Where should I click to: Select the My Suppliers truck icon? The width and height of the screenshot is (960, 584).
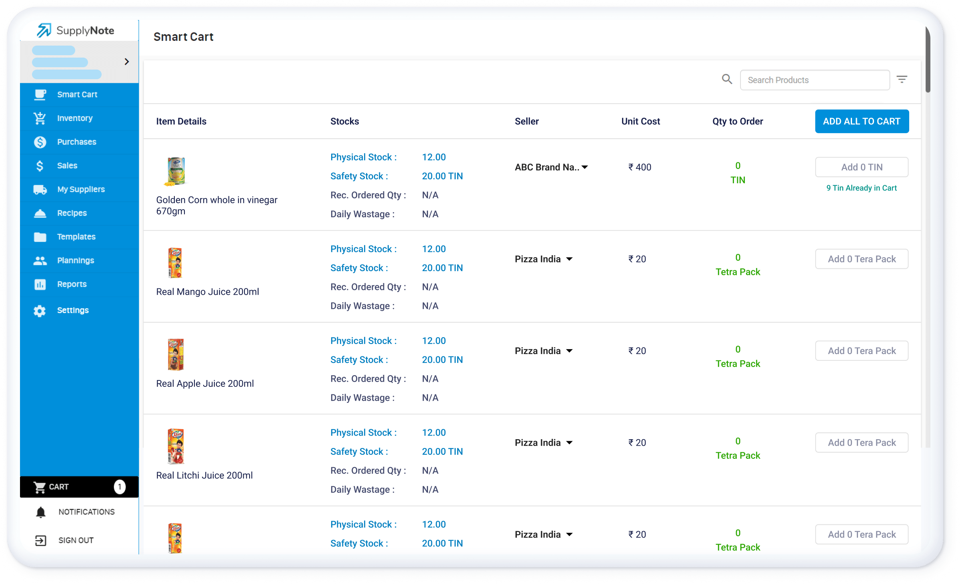pos(40,189)
